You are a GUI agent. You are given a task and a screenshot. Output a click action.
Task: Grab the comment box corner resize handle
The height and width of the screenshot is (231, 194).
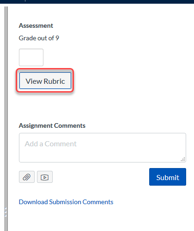pyautogui.click(x=183, y=159)
